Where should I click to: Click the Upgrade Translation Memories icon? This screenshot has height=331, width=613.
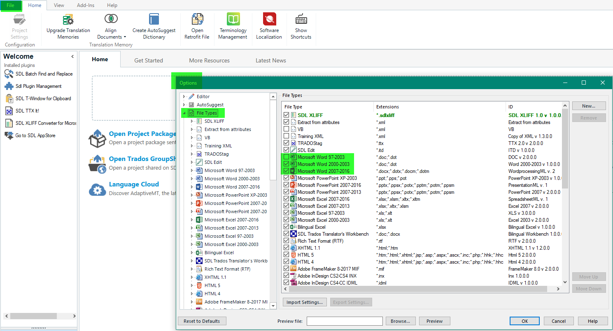68,20
